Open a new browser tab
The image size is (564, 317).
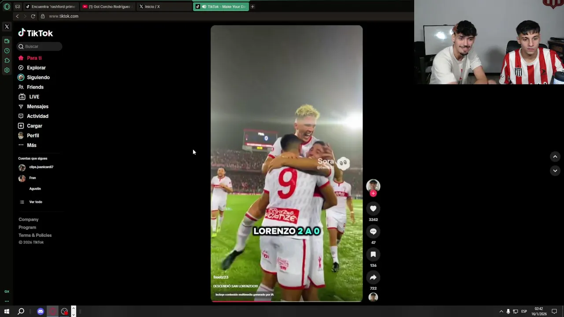(x=252, y=7)
